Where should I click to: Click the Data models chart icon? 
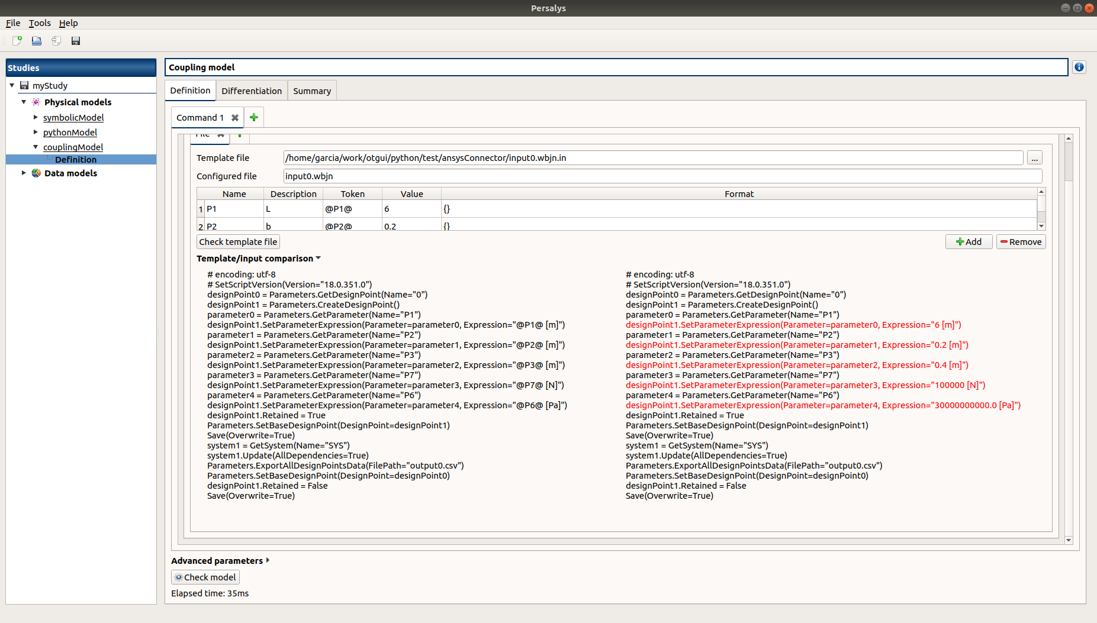36,173
